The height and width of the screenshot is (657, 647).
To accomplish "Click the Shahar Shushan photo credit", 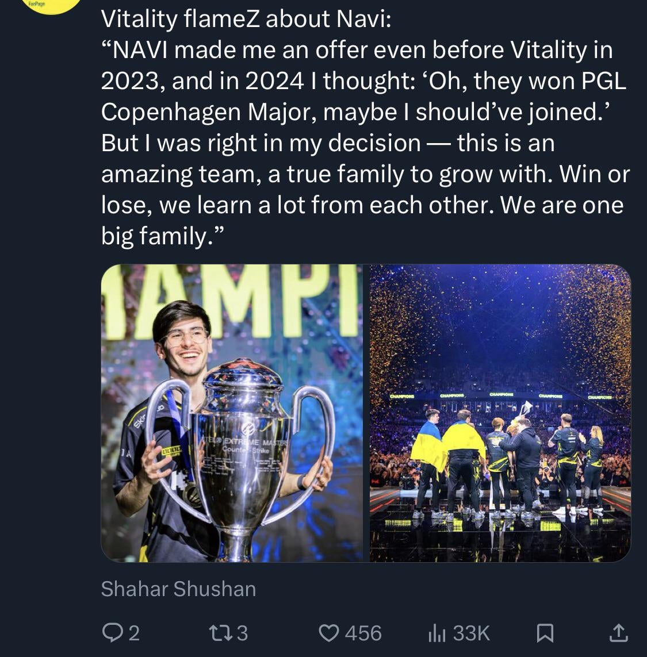I will [178, 589].
